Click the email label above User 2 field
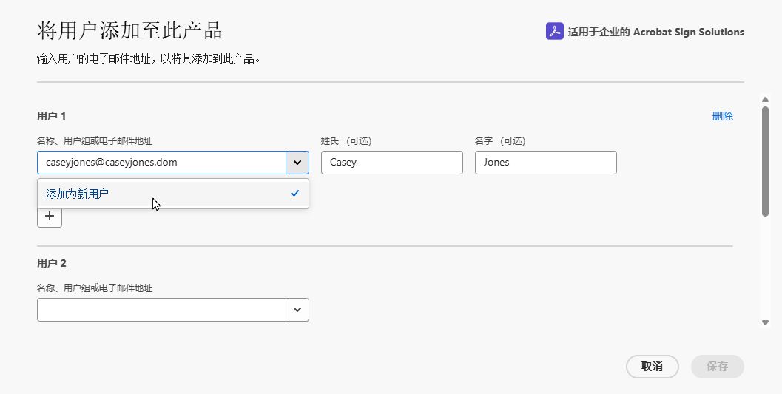The width and height of the screenshot is (782, 394). (95, 288)
